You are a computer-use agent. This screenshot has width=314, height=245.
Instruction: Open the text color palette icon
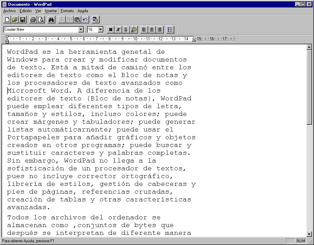[134, 30]
